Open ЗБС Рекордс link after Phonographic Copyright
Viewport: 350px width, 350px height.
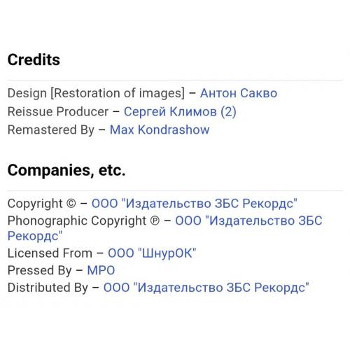point(248,220)
